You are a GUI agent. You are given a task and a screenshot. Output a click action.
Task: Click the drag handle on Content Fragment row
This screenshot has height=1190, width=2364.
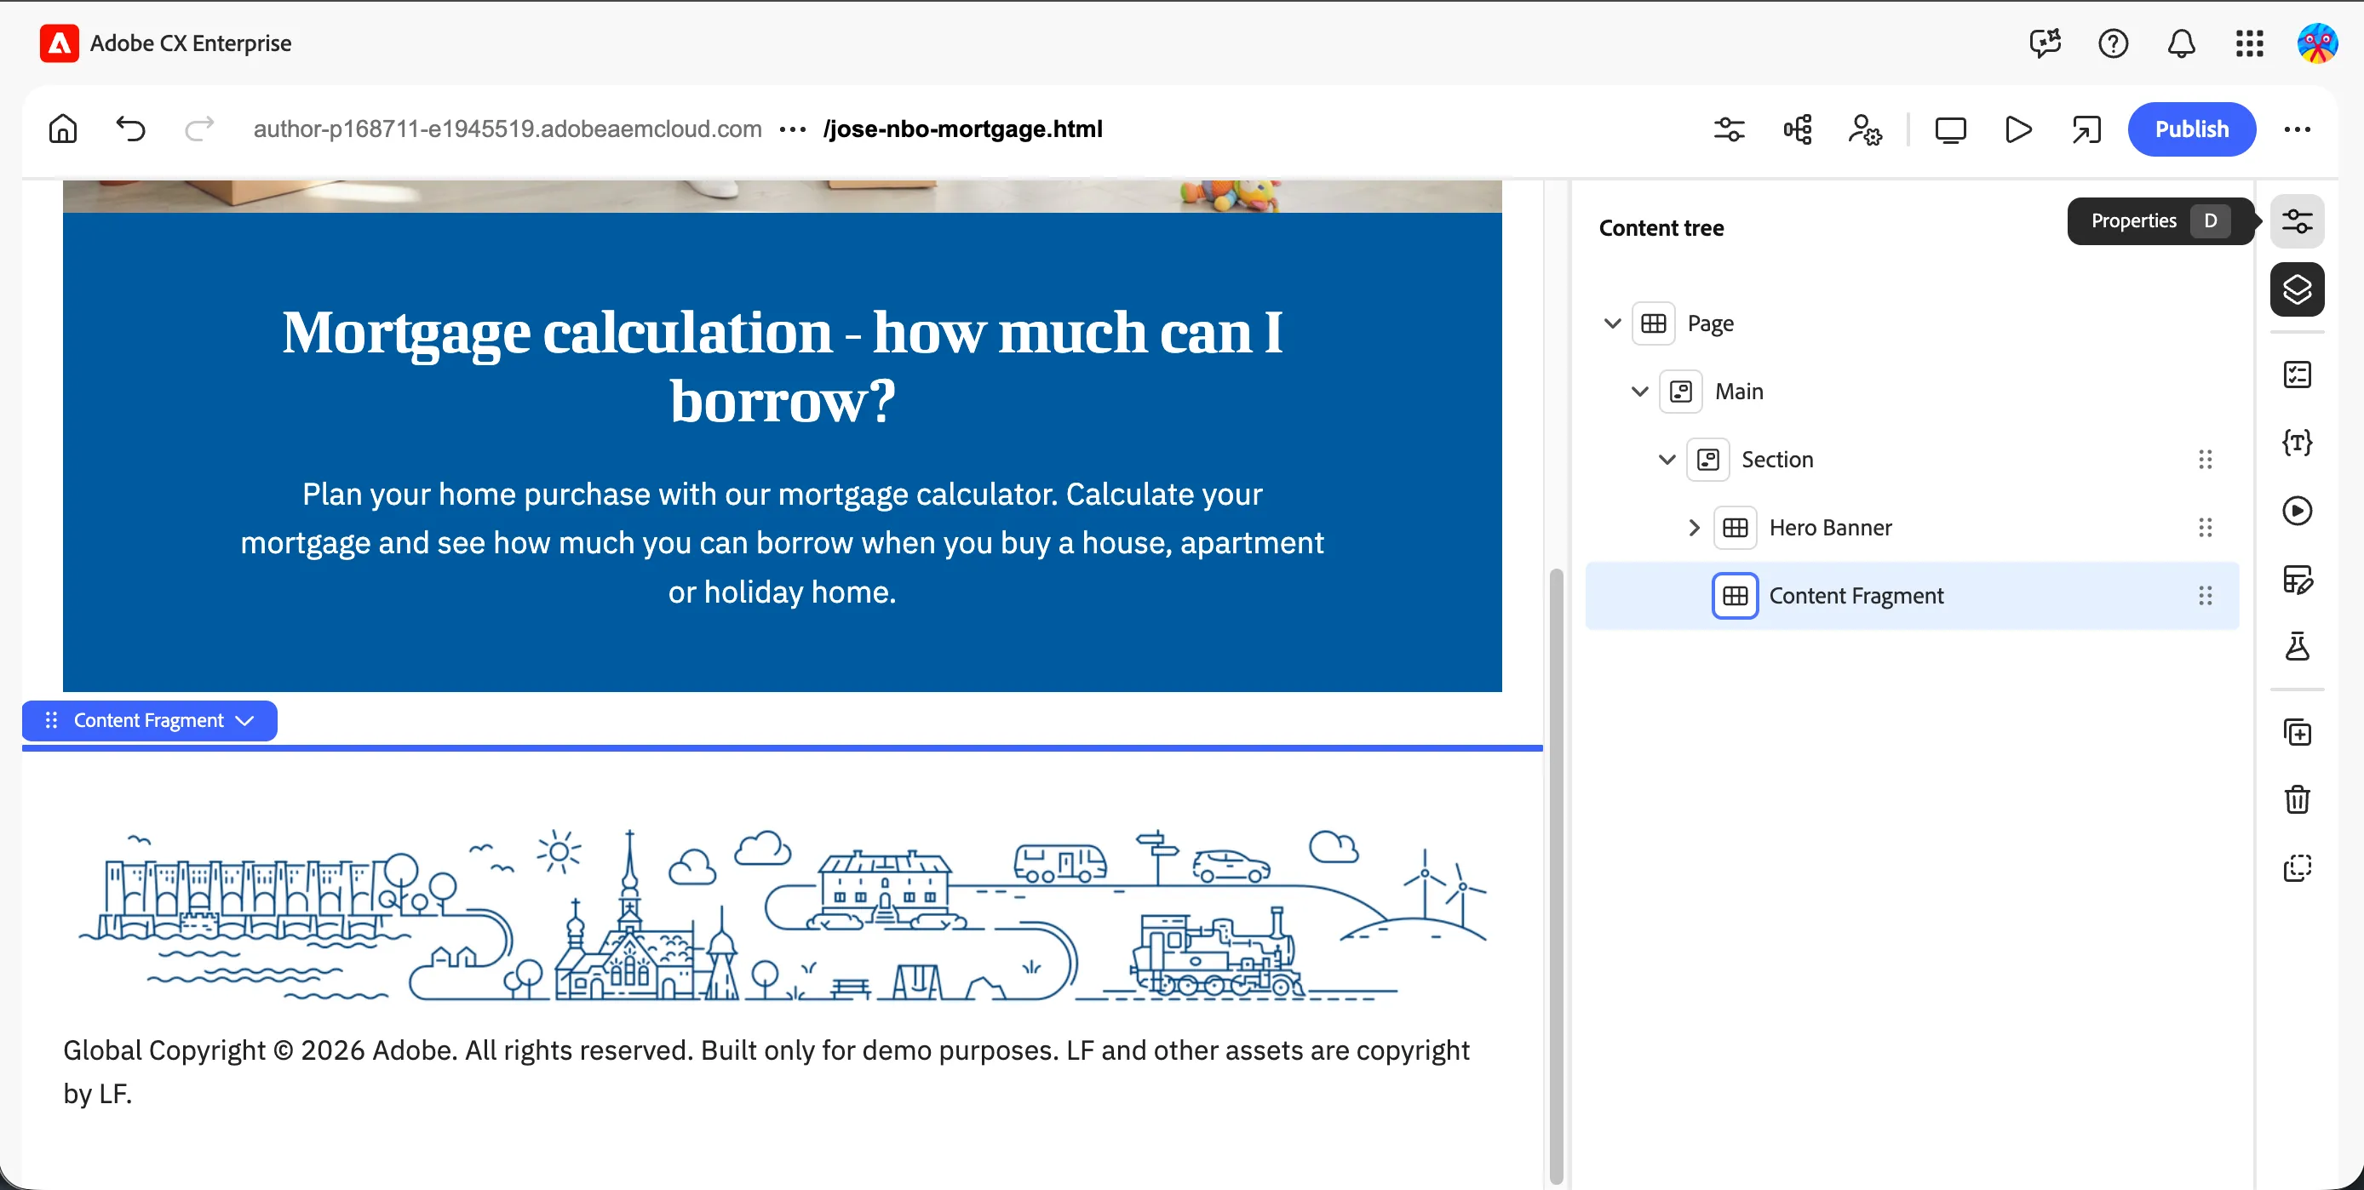pyautogui.click(x=2204, y=597)
